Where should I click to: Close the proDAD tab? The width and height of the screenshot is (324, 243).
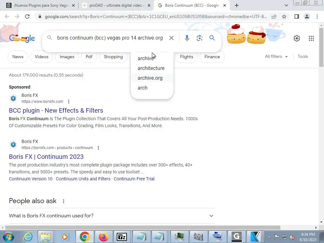[149, 6]
